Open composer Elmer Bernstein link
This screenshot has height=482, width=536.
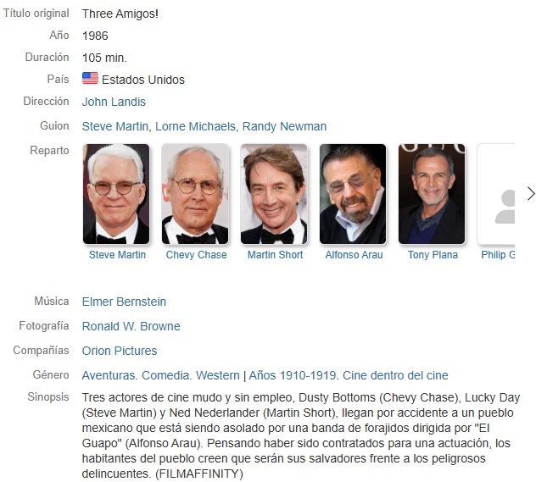click(124, 302)
